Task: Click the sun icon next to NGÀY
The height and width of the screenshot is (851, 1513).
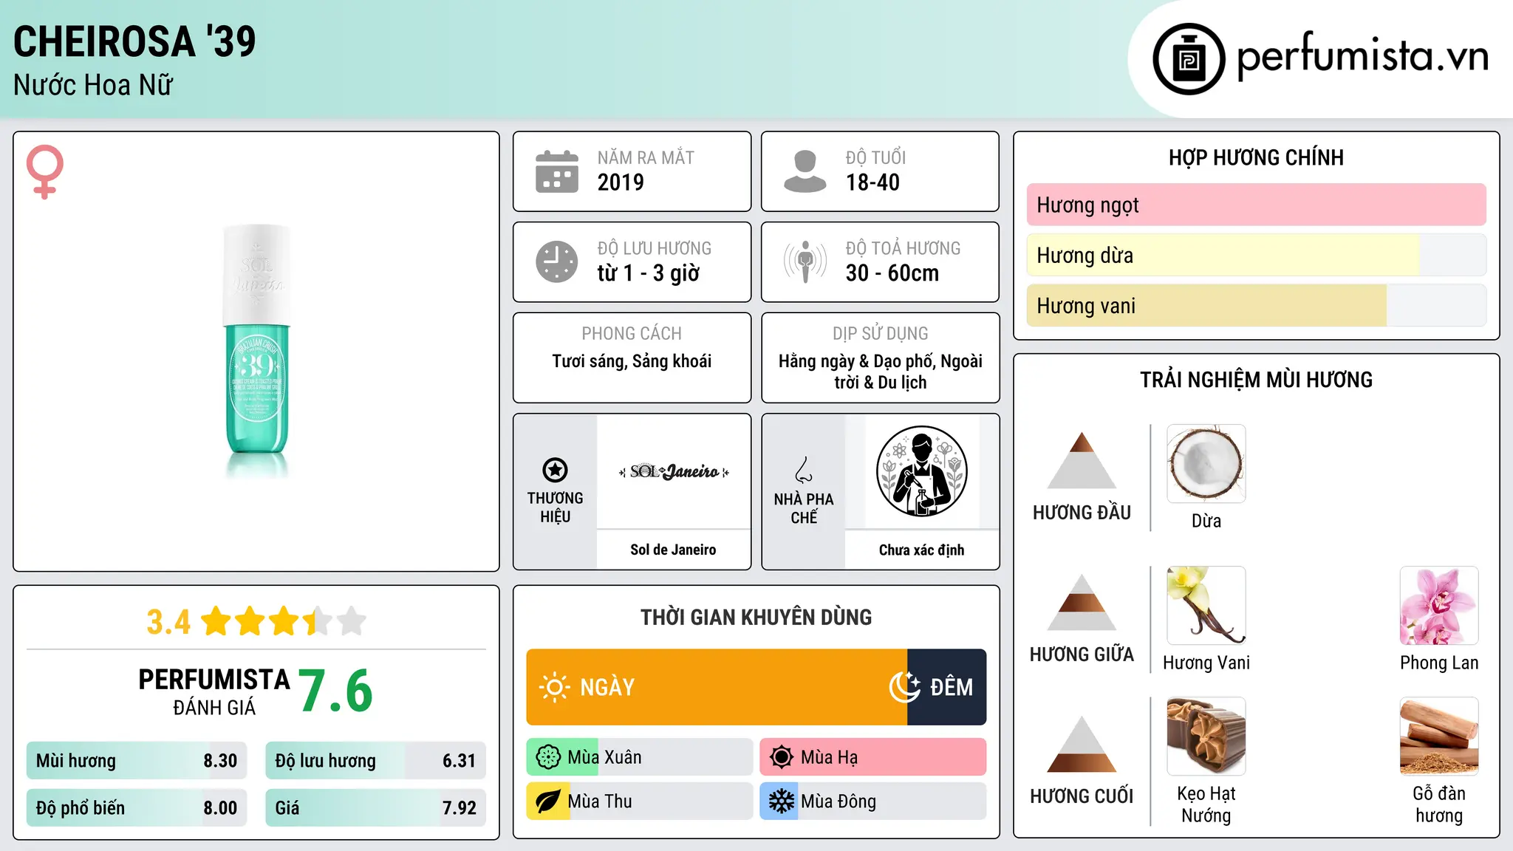Action: [555, 687]
